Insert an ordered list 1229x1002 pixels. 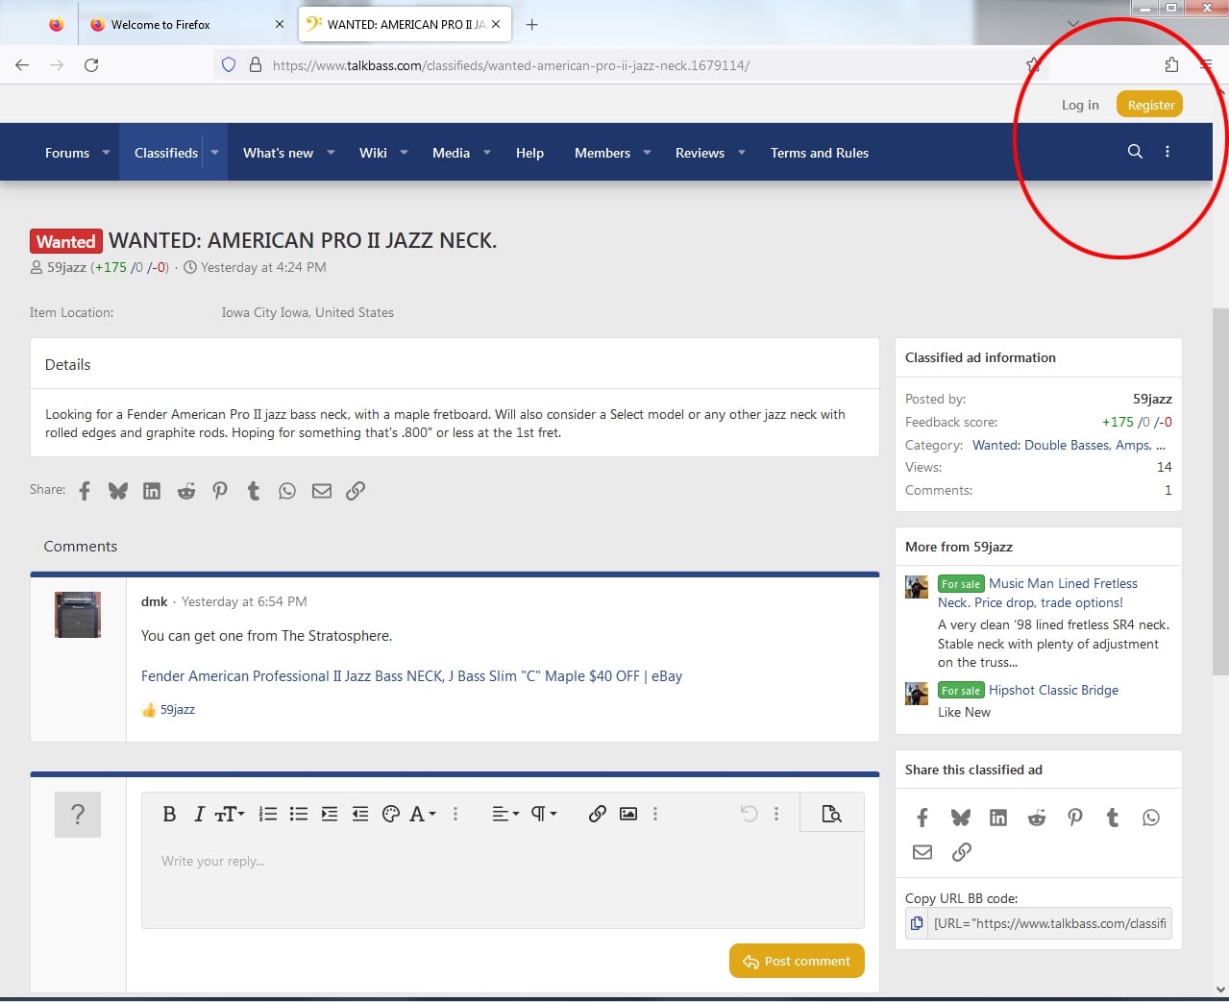click(268, 814)
